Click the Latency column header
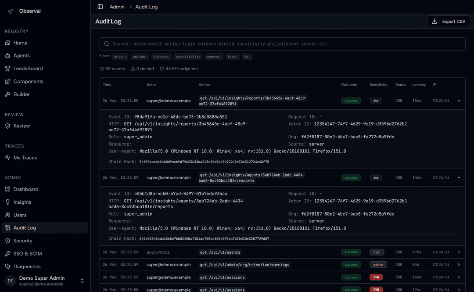474x292 pixels. tap(419, 85)
